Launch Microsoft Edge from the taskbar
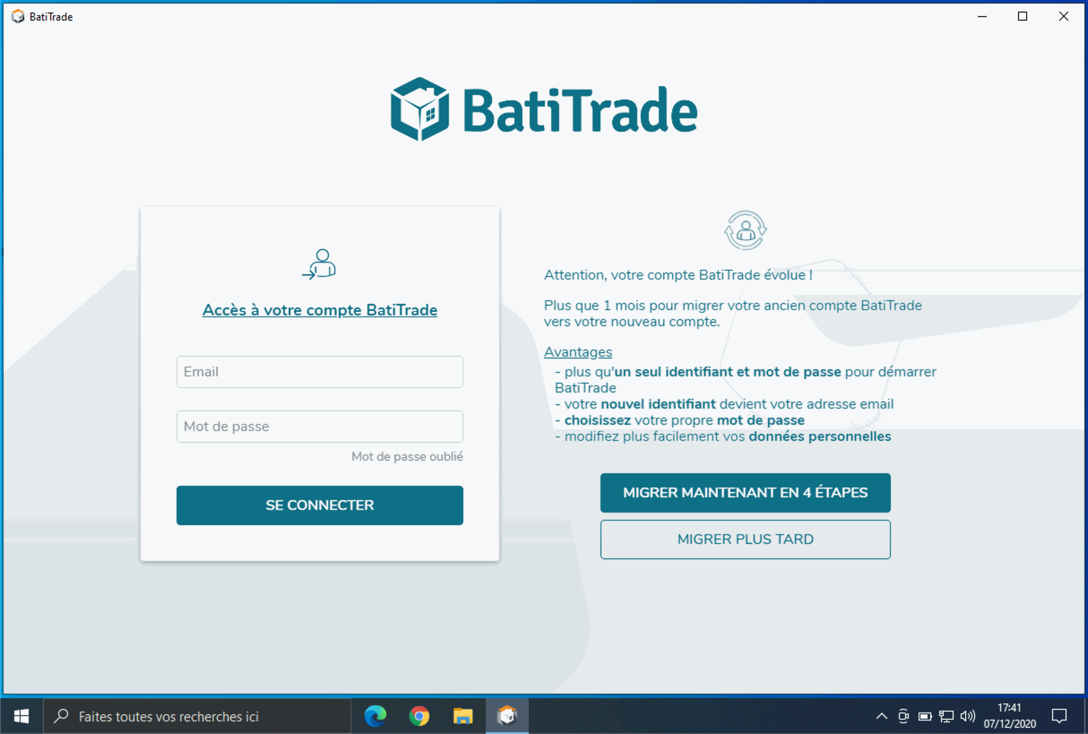Image resolution: width=1088 pixels, height=734 pixels. click(x=375, y=716)
